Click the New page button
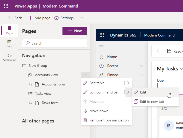Screen dimensions: 183x138 coord(75,31)
